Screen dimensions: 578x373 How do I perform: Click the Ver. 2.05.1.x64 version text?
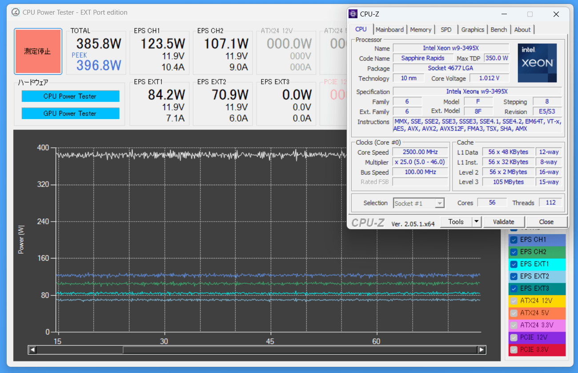tap(413, 224)
